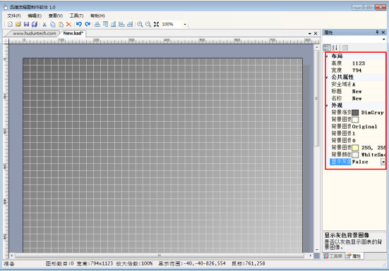Click the scissors cut icon
The width and height of the screenshot is (389, 271).
click(x=44, y=24)
